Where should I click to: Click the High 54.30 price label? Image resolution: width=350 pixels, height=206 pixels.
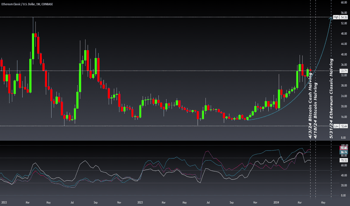coord(340,17)
